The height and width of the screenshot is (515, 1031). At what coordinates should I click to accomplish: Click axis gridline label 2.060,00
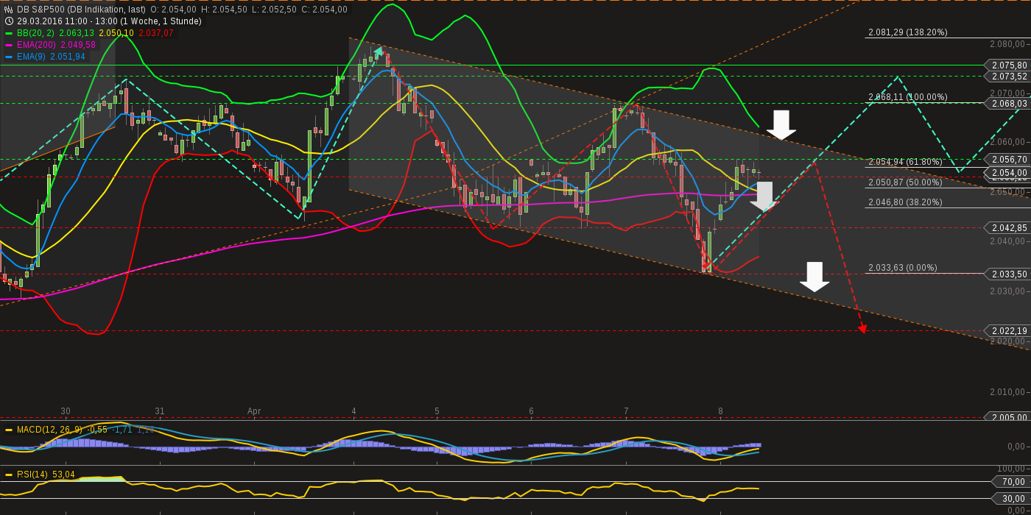tap(1008, 142)
